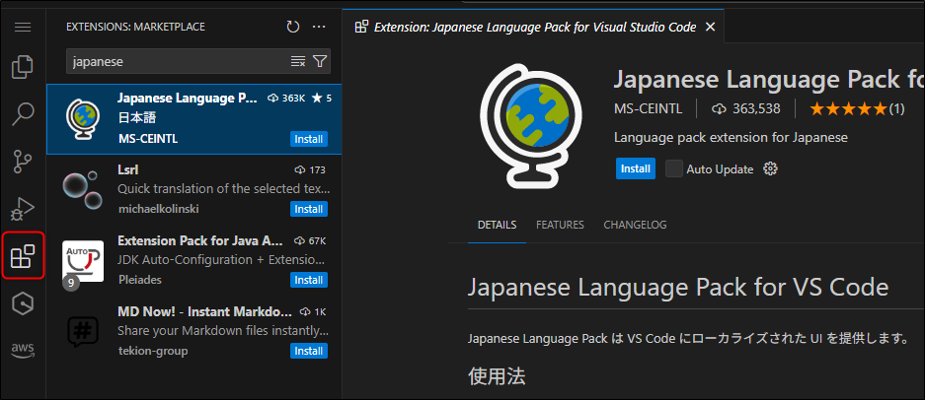Open the Search view in activity bar
The image size is (925, 400).
[x=22, y=114]
